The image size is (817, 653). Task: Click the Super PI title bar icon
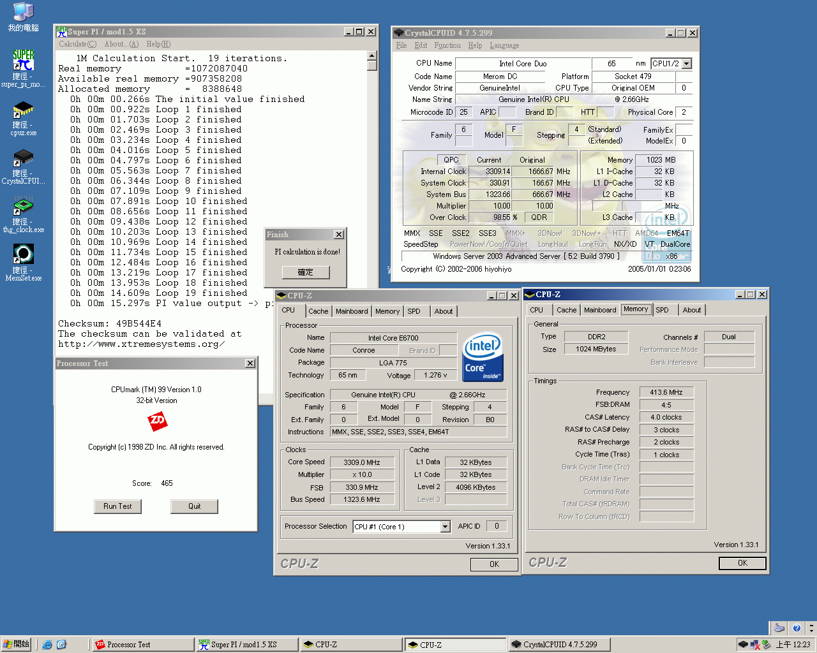pos(61,31)
